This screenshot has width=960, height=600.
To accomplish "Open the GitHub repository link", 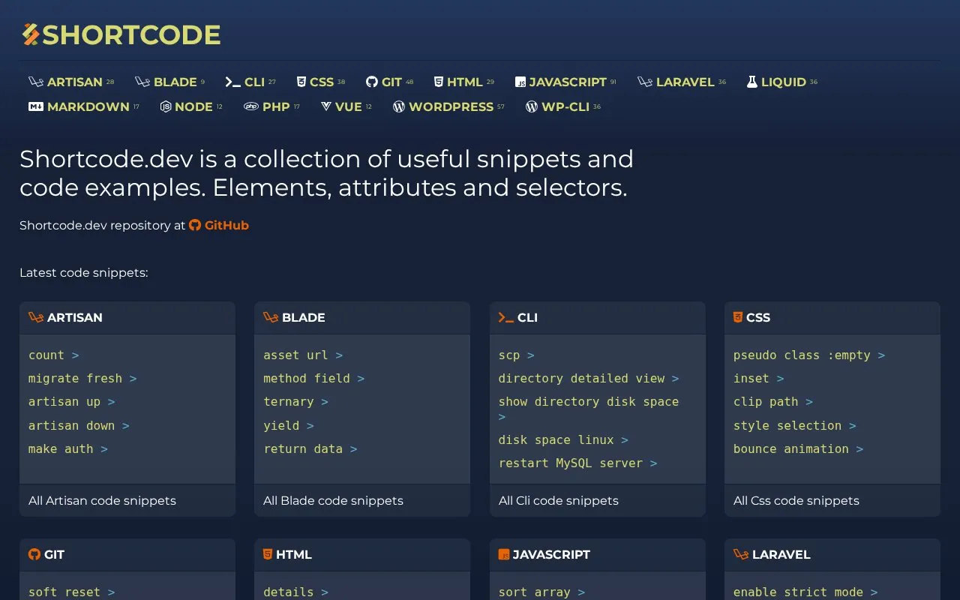I will point(219,225).
